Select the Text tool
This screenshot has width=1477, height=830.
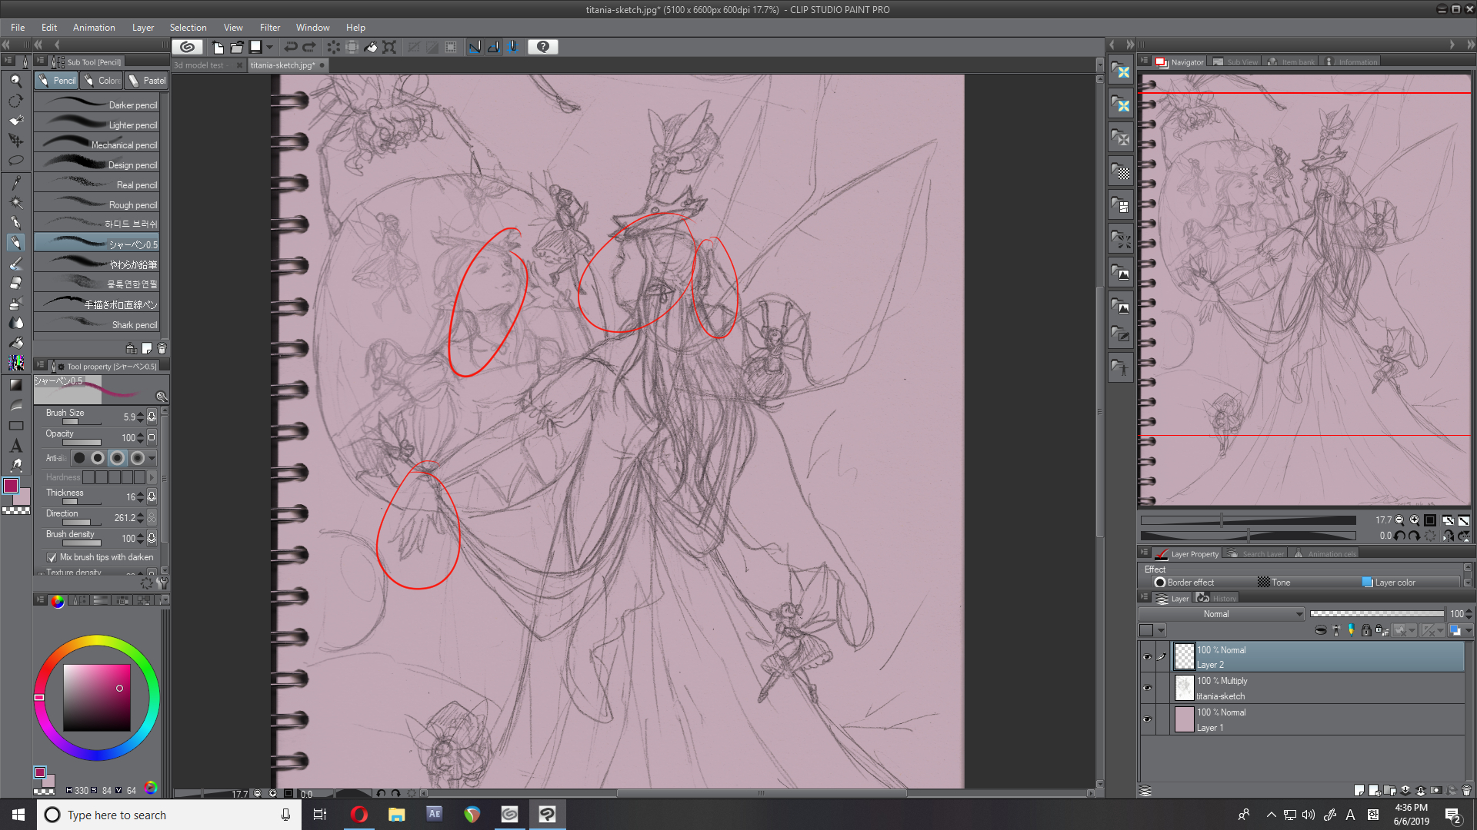15,446
